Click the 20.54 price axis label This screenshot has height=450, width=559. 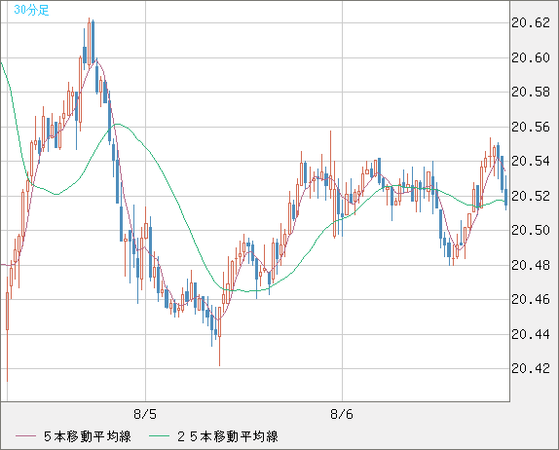531,161
